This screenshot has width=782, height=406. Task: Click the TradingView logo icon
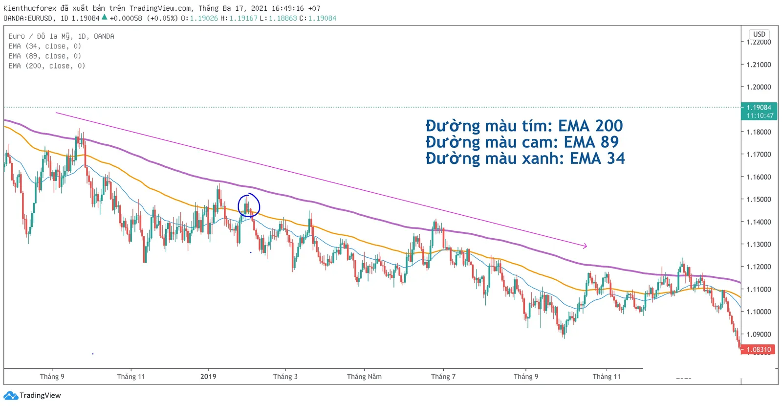pyautogui.click(x=11, y=395)
